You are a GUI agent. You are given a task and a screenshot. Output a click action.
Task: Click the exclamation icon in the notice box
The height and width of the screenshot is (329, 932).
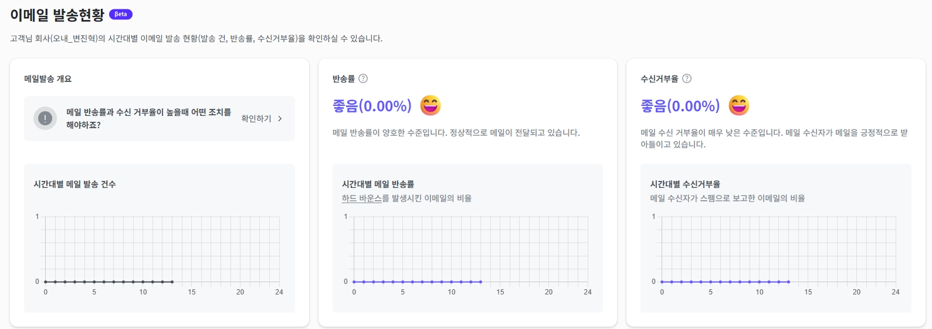[x=45, y=118]
